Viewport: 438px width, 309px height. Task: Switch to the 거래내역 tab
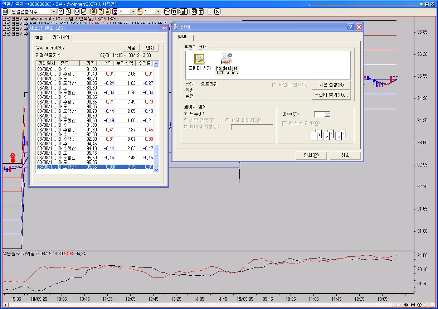[x=60, y=38]
